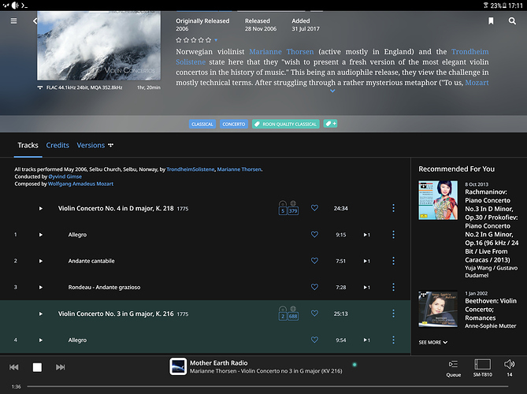The image size is (527, 394).
Task: Play track 4 Allegro
Action: click(41, 340)
